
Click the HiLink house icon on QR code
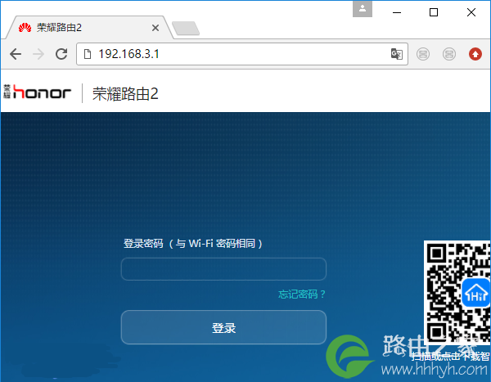pos(476,293)
